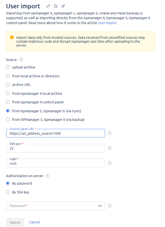Image resolution: width=165 pixels, height=227 pixels.
Task: Cancel the user import form
Action: (x=34, y=222)
